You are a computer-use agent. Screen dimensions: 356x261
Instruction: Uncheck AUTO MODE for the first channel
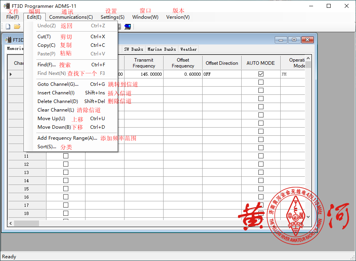pyautogui.click(x=261, y=74)
